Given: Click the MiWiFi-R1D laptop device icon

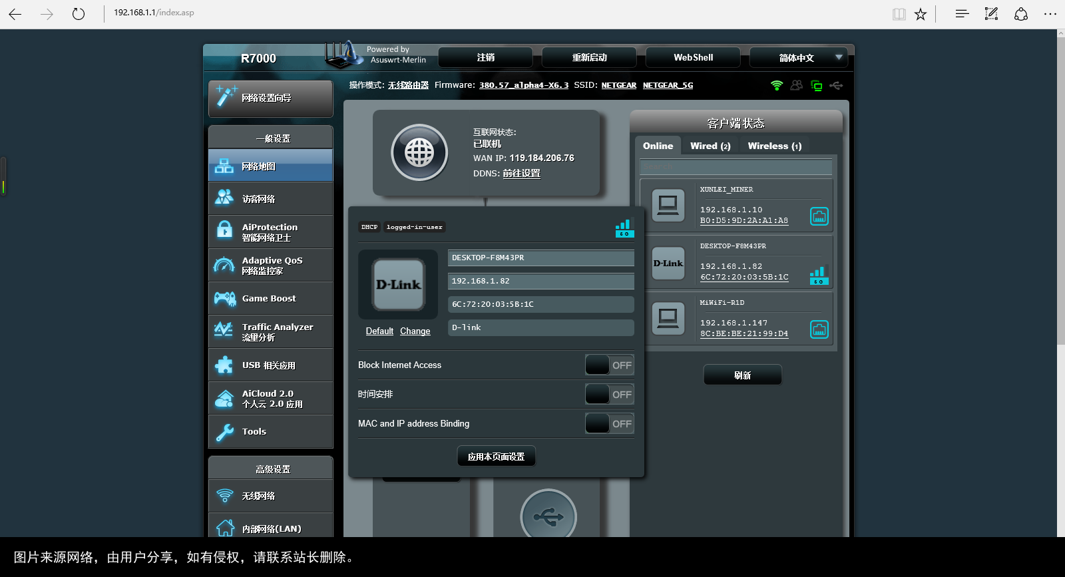Looking at the screenshot, I should (668, 318).
